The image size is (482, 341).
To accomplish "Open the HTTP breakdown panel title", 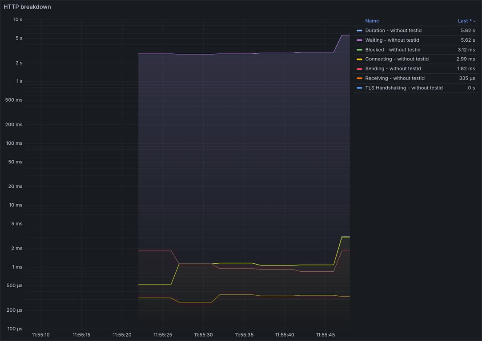I will [x=27, y=7].
